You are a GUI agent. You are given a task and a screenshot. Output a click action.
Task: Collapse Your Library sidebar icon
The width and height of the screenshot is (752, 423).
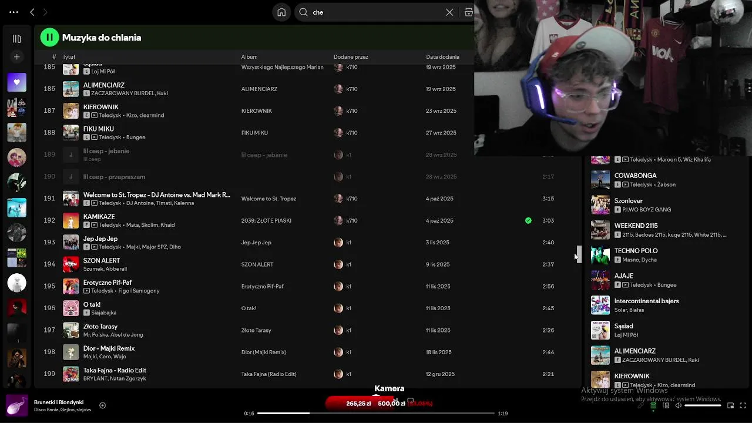[16, 39]
